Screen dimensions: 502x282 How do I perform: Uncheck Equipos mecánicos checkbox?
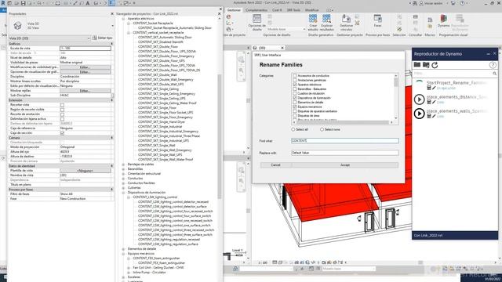tap(295, 107)
